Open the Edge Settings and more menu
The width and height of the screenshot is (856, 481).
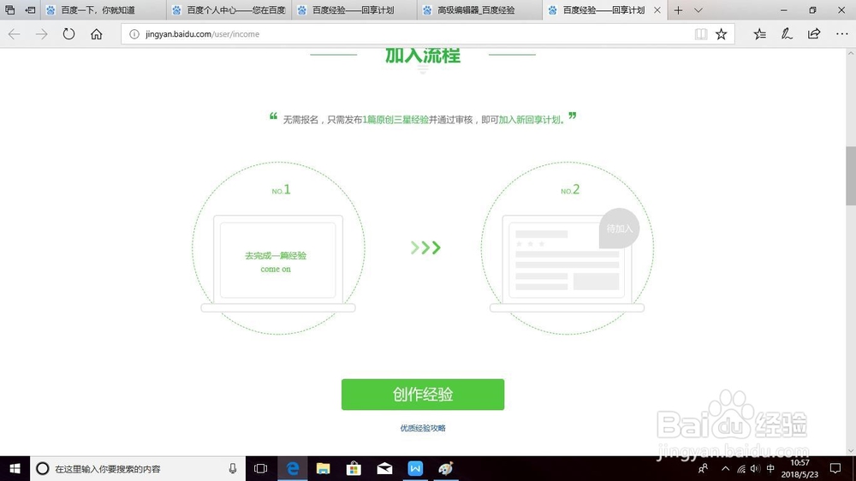pyautogui.click(x=841, y=34)
